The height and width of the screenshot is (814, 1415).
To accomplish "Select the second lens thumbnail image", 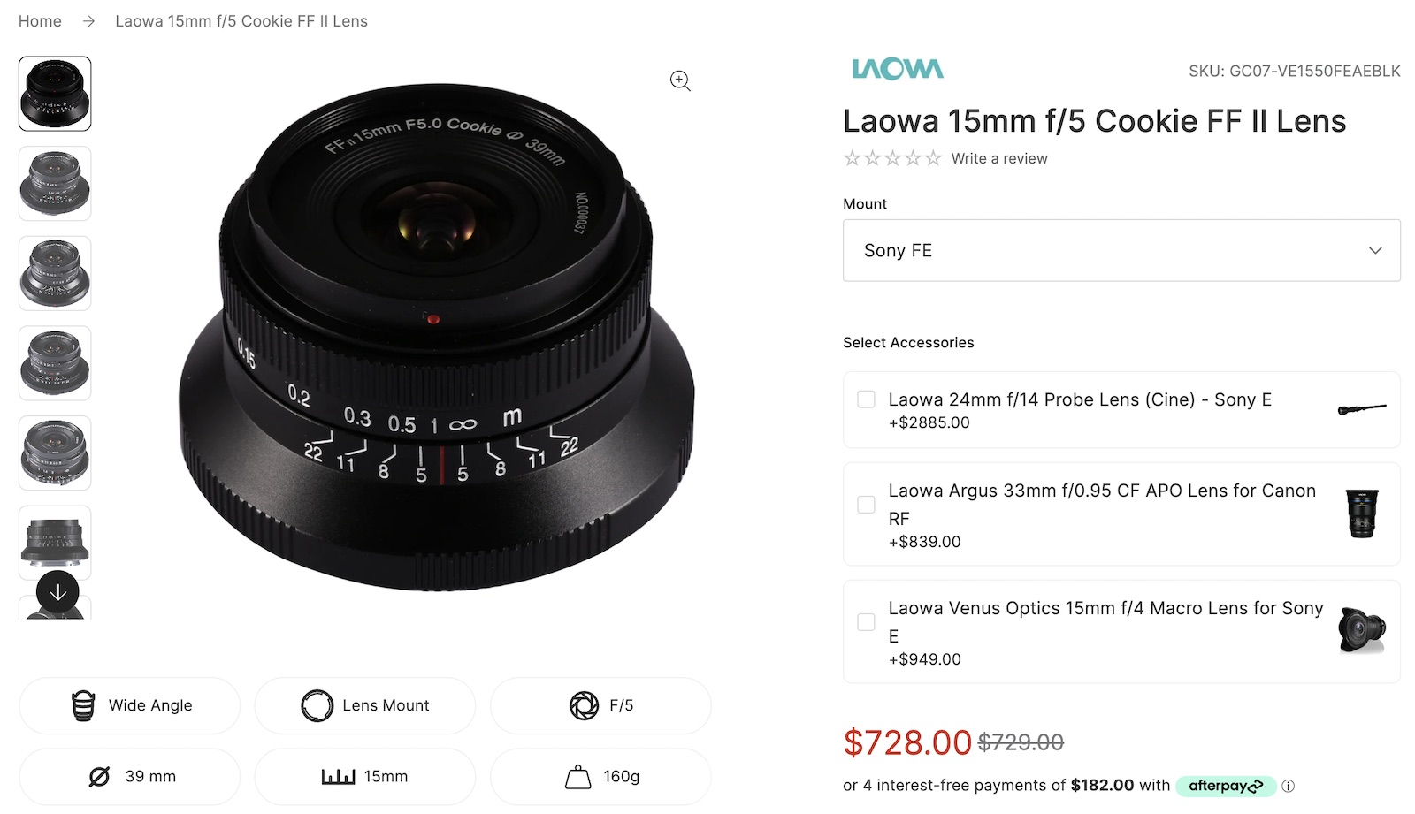I will point(55,184).
